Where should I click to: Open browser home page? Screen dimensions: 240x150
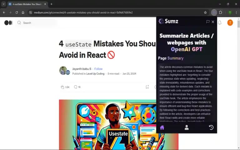[23, 12]
